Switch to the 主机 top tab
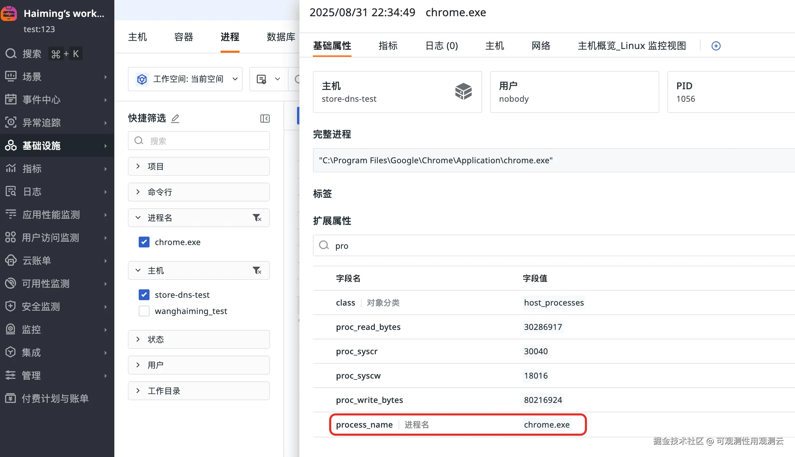The width and height of the screenshot is (795, 457). click(x=137, y=37)
